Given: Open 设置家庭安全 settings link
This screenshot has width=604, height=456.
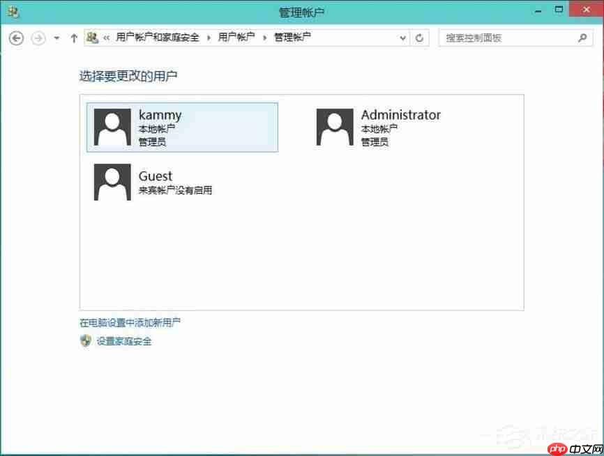Looking at the screenshot, I should tap(124, 341).
